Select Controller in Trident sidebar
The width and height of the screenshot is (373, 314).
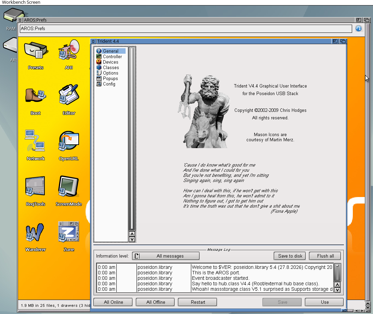tap(111, 56)
